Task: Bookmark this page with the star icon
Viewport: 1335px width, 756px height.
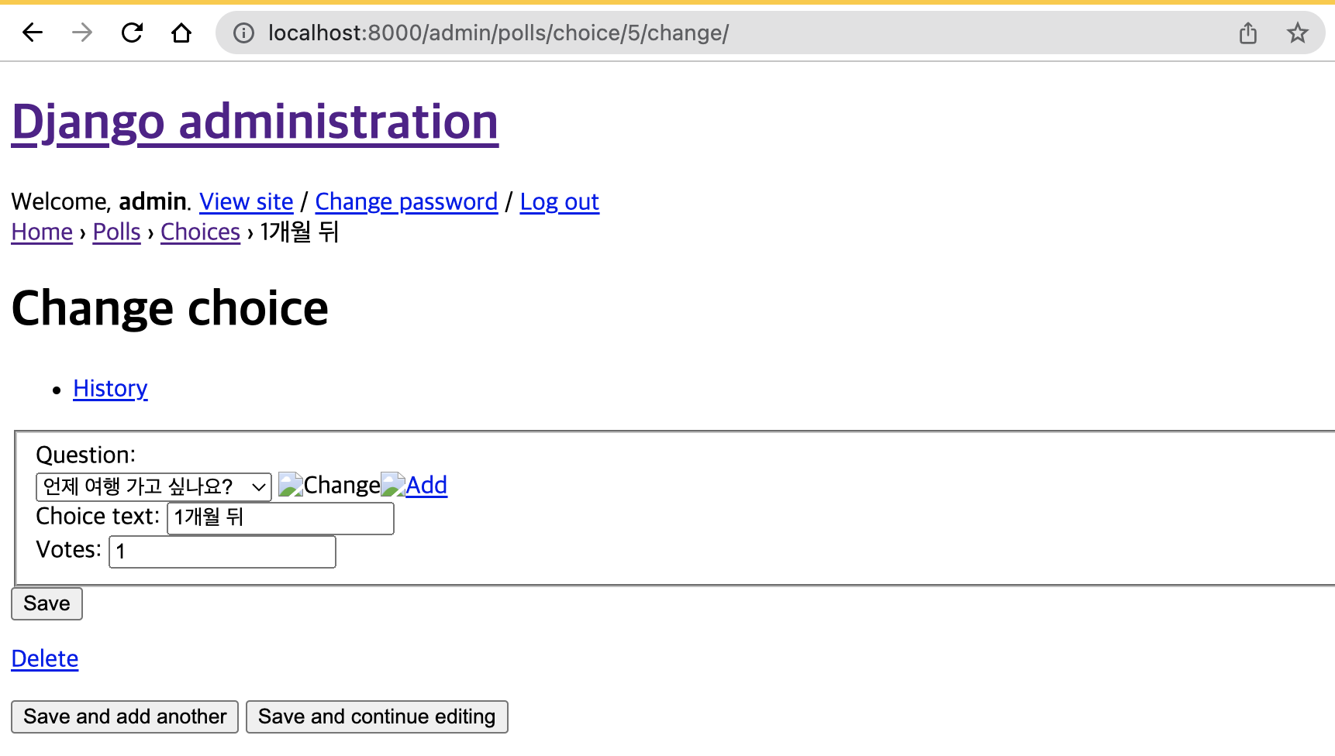Action: (x=1297, y=33)
